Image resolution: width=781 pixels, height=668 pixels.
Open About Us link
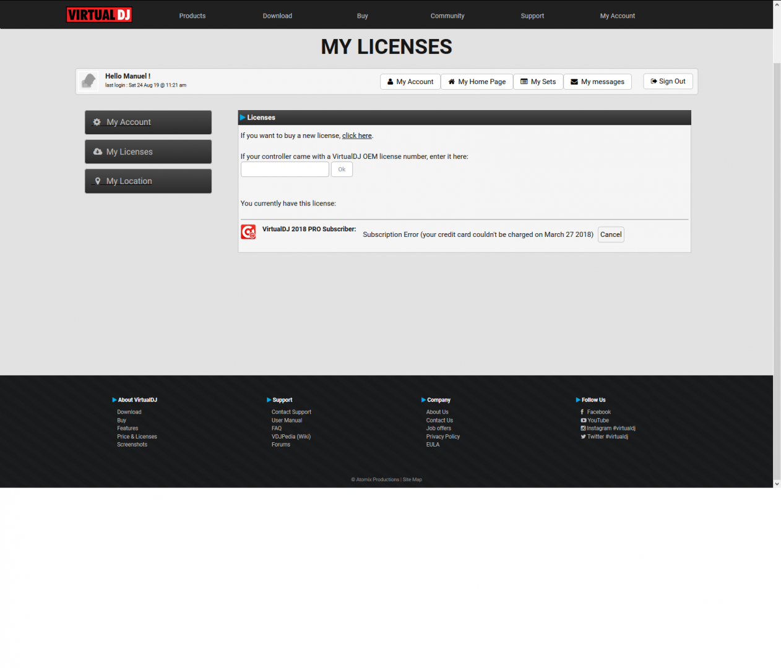[x=438, y=412]
